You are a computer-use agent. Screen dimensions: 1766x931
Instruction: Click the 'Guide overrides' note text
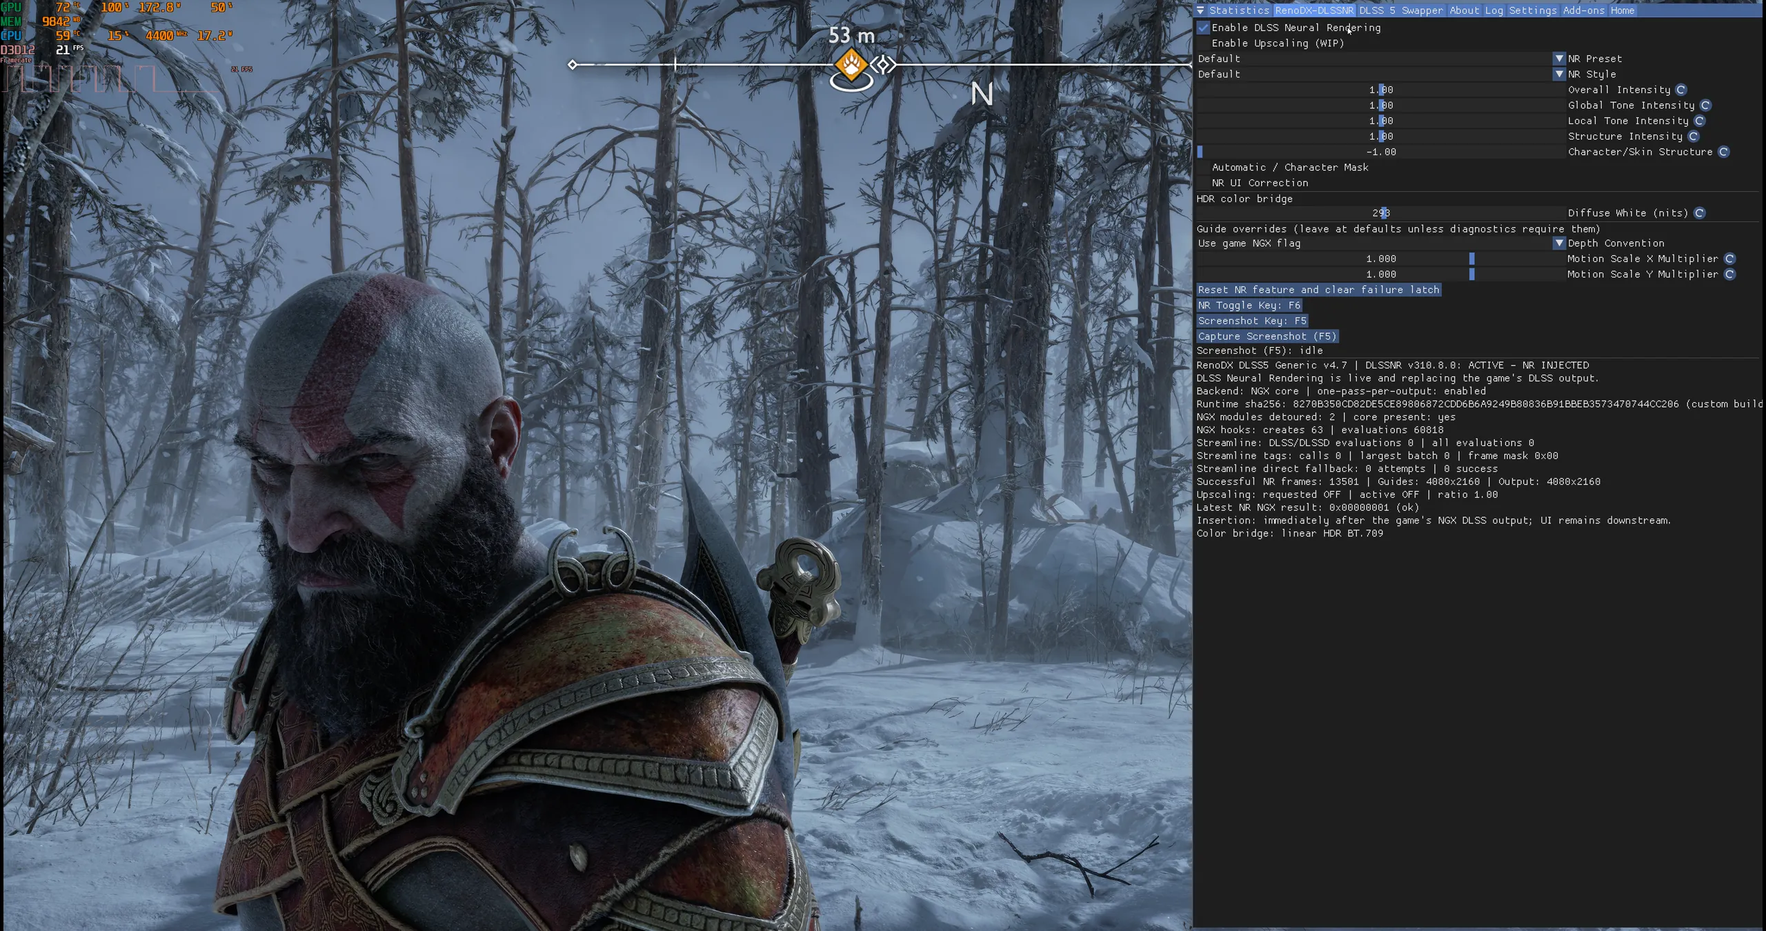[x=1398, y=229]
